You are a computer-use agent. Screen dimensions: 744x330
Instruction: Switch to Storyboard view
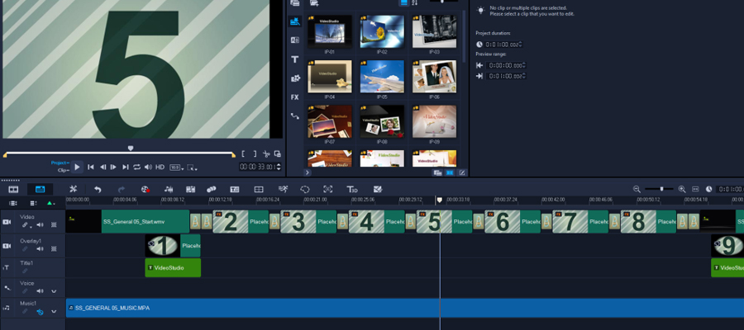tap(13, 190)
